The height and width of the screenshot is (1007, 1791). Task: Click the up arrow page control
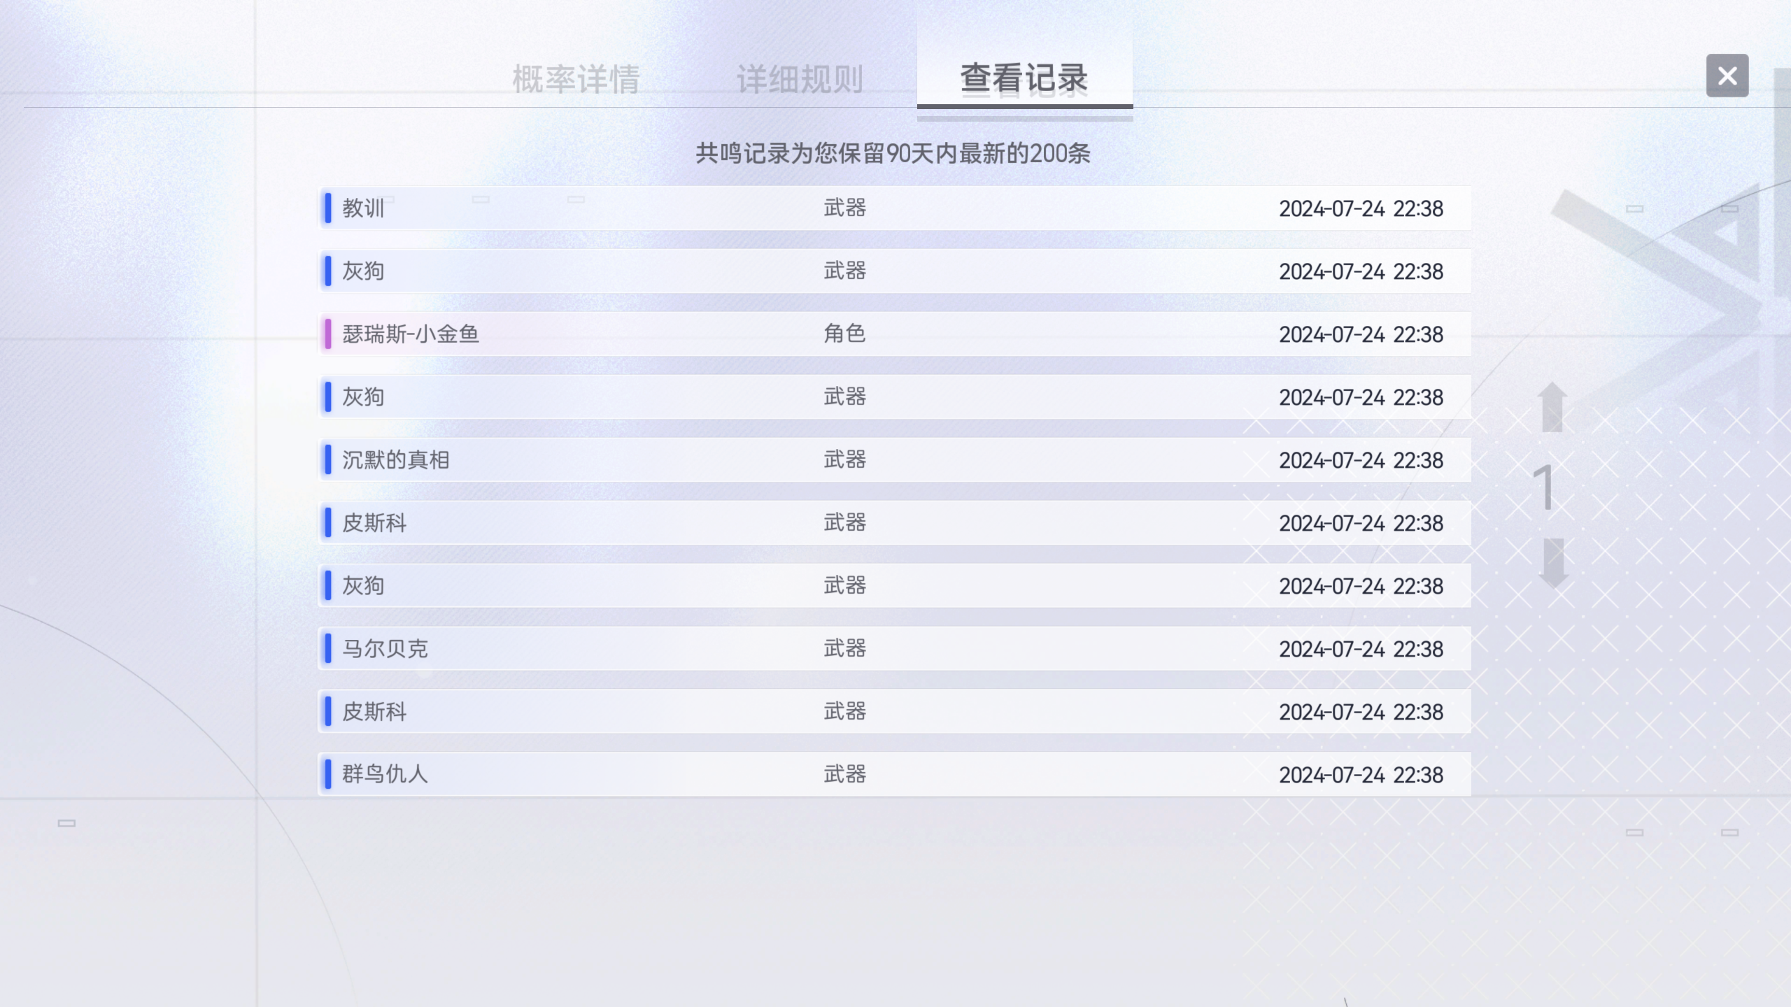click(x=1552, y=406)
